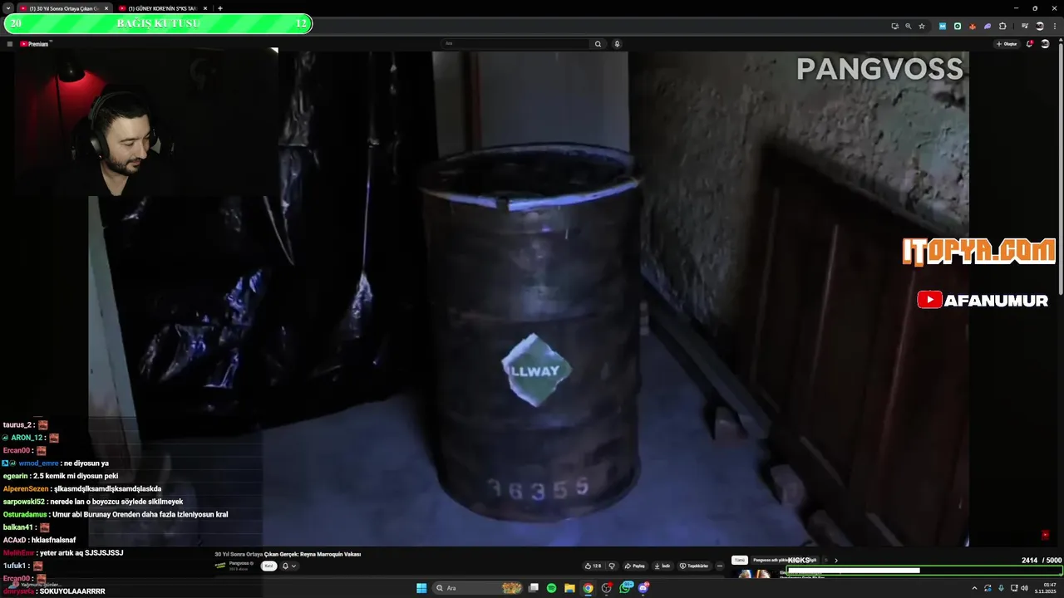Image resolution: width=1064 pixels, height=598 pixels.
Task: Open the YouTube hamburger guide menu
Action: pyautogui.click(x=10, y=44)
